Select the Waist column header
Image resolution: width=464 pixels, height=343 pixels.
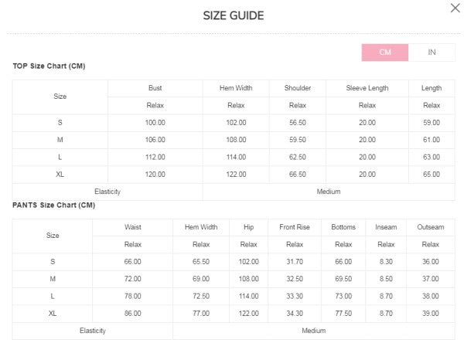(132, 227)
